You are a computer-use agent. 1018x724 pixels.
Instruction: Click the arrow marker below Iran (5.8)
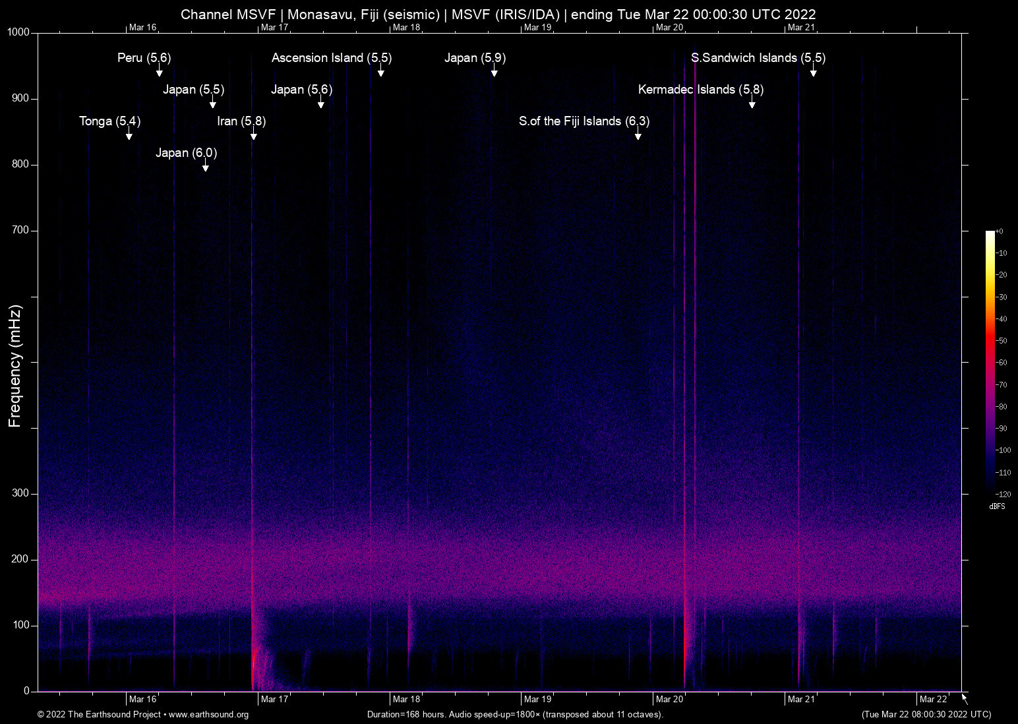coord(254,135)
